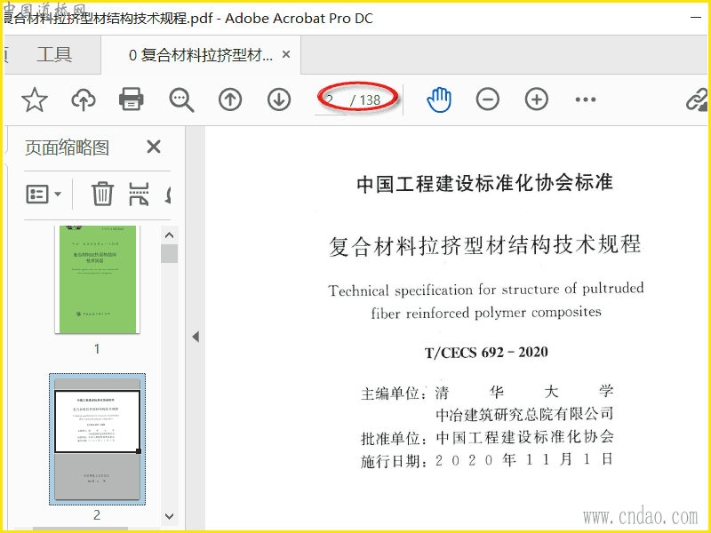This screenshot has width=711, height=533.
Task: Open more tools ellipsis menu
Action: pyautogui.click(x=586, y=99)
